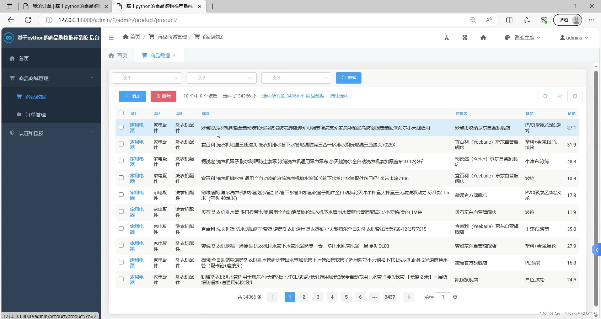Image resolution: width=601 pixels, height=319 pixels.
Task: Click the export icon beside refresh
Action: (575, 96)
